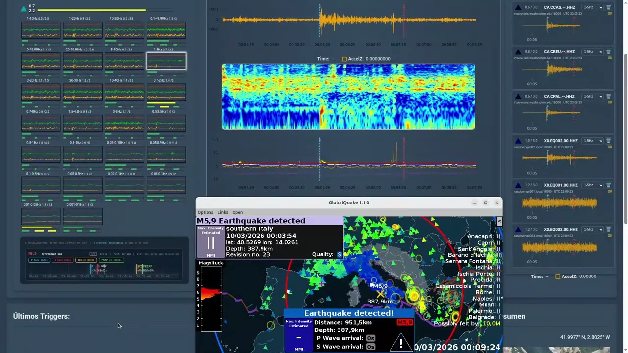628x353 pixels.
Task: Select the 0.001-0.1Hz band thumbnail
Action: 82,216
